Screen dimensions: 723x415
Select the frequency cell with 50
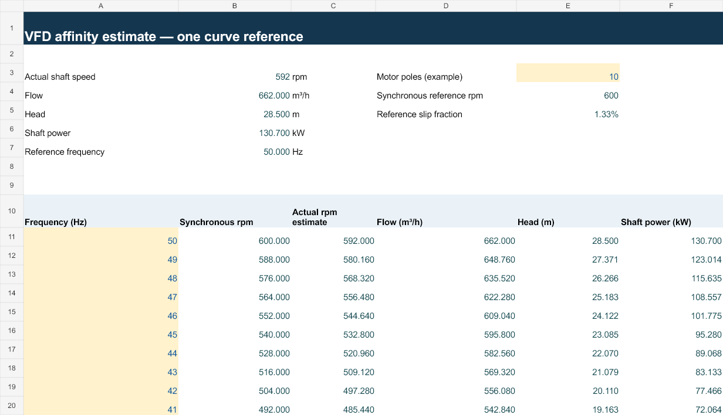coord(101,237)
